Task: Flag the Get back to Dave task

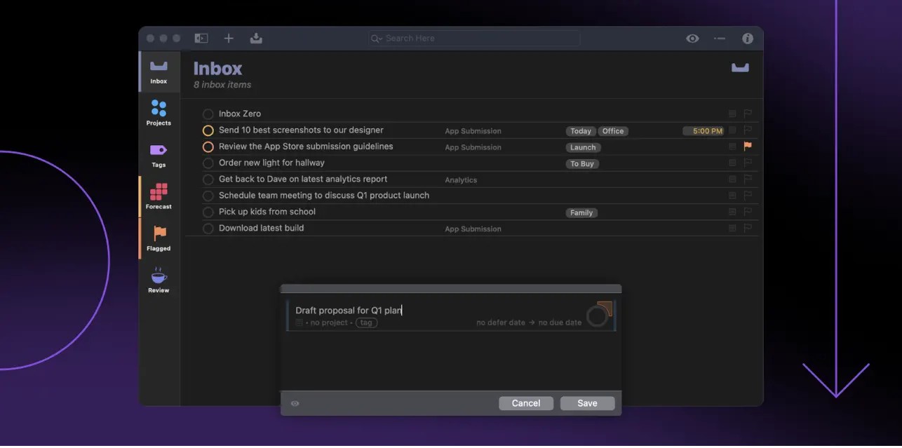Action: tap(748, 179)
